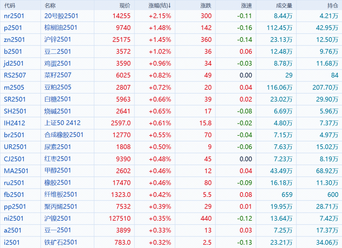Click the +0.61% change value

(x=160, y=123)
